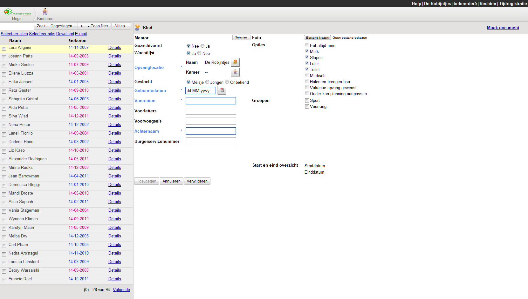Click the Opvanglocatie Naam picker icon
528x299 pixels.
(x=235, y=62)
